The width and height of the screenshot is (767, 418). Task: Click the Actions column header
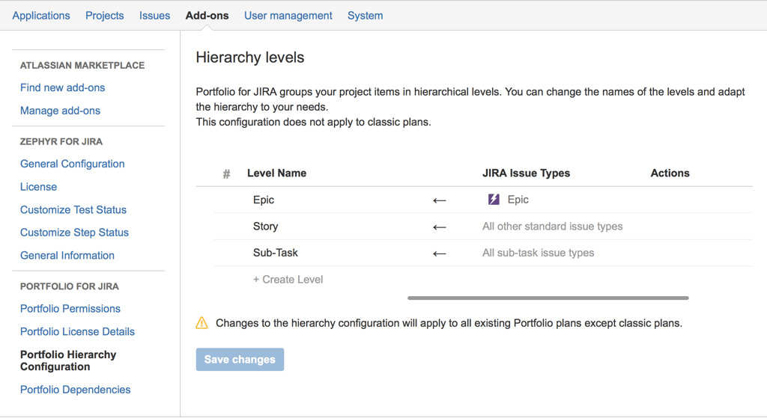(670, 173)
